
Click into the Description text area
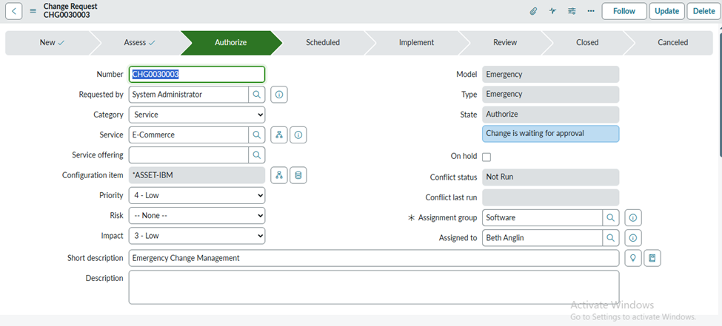pyautogui.click(x=373, y=287)
